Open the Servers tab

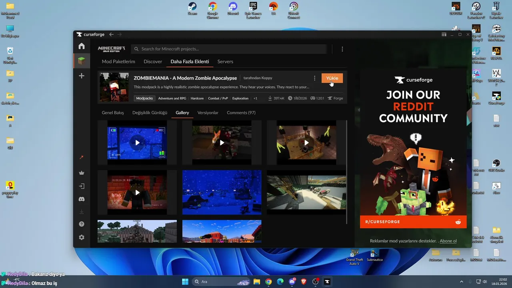coord(225,62)
